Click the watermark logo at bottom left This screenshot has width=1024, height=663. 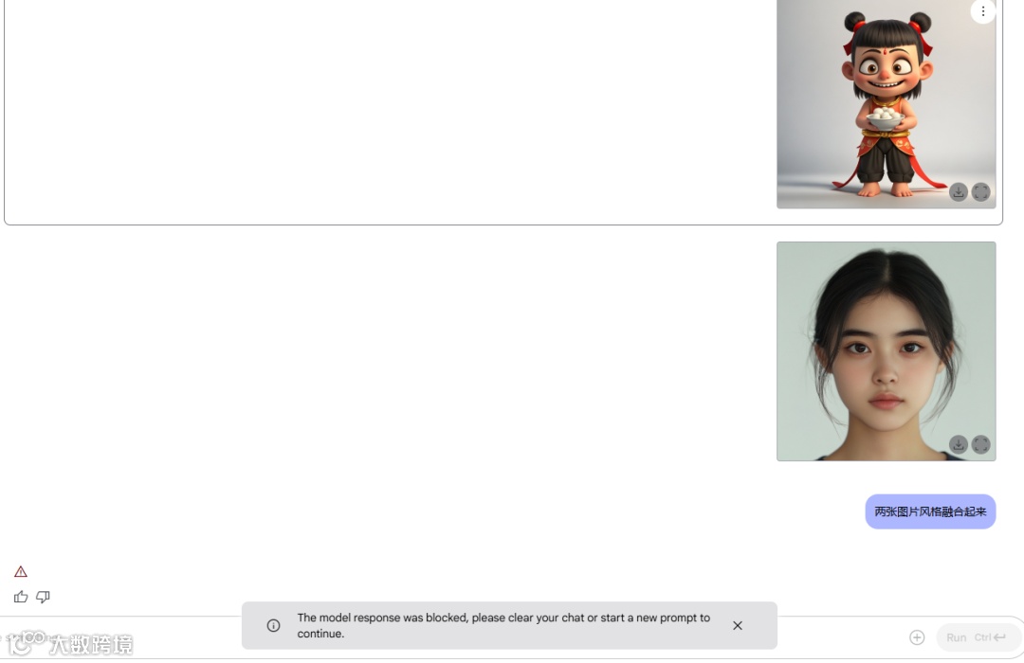pyautogui.click(x=70, y=643)
